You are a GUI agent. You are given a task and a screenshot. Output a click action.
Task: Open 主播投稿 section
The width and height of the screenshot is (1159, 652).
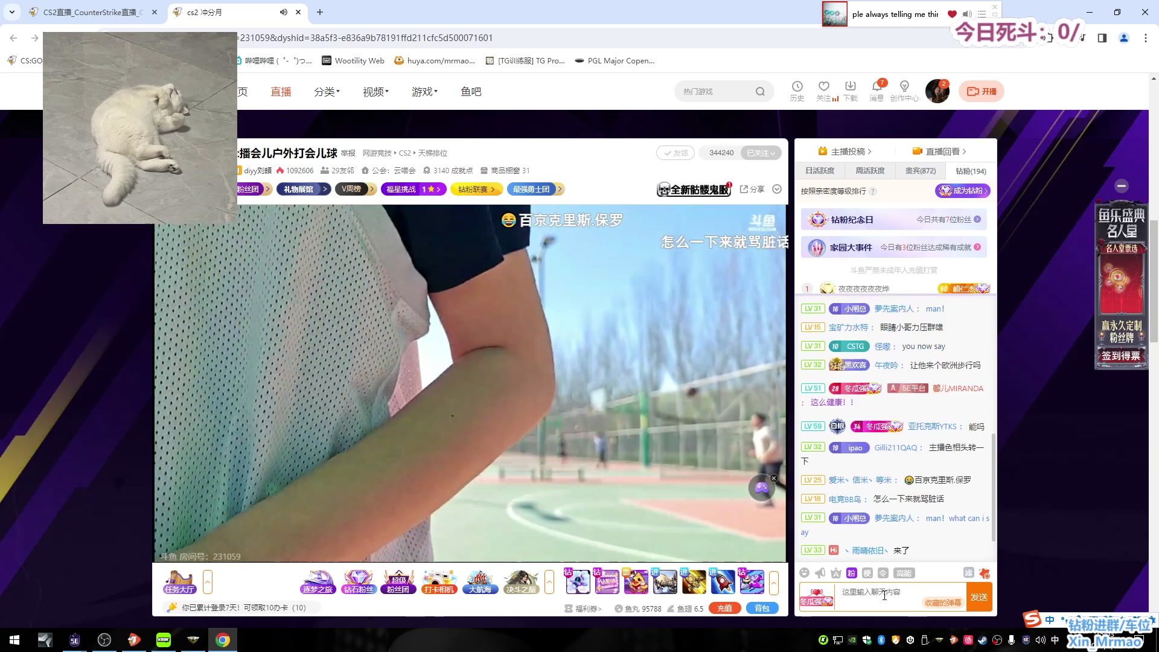845,152
